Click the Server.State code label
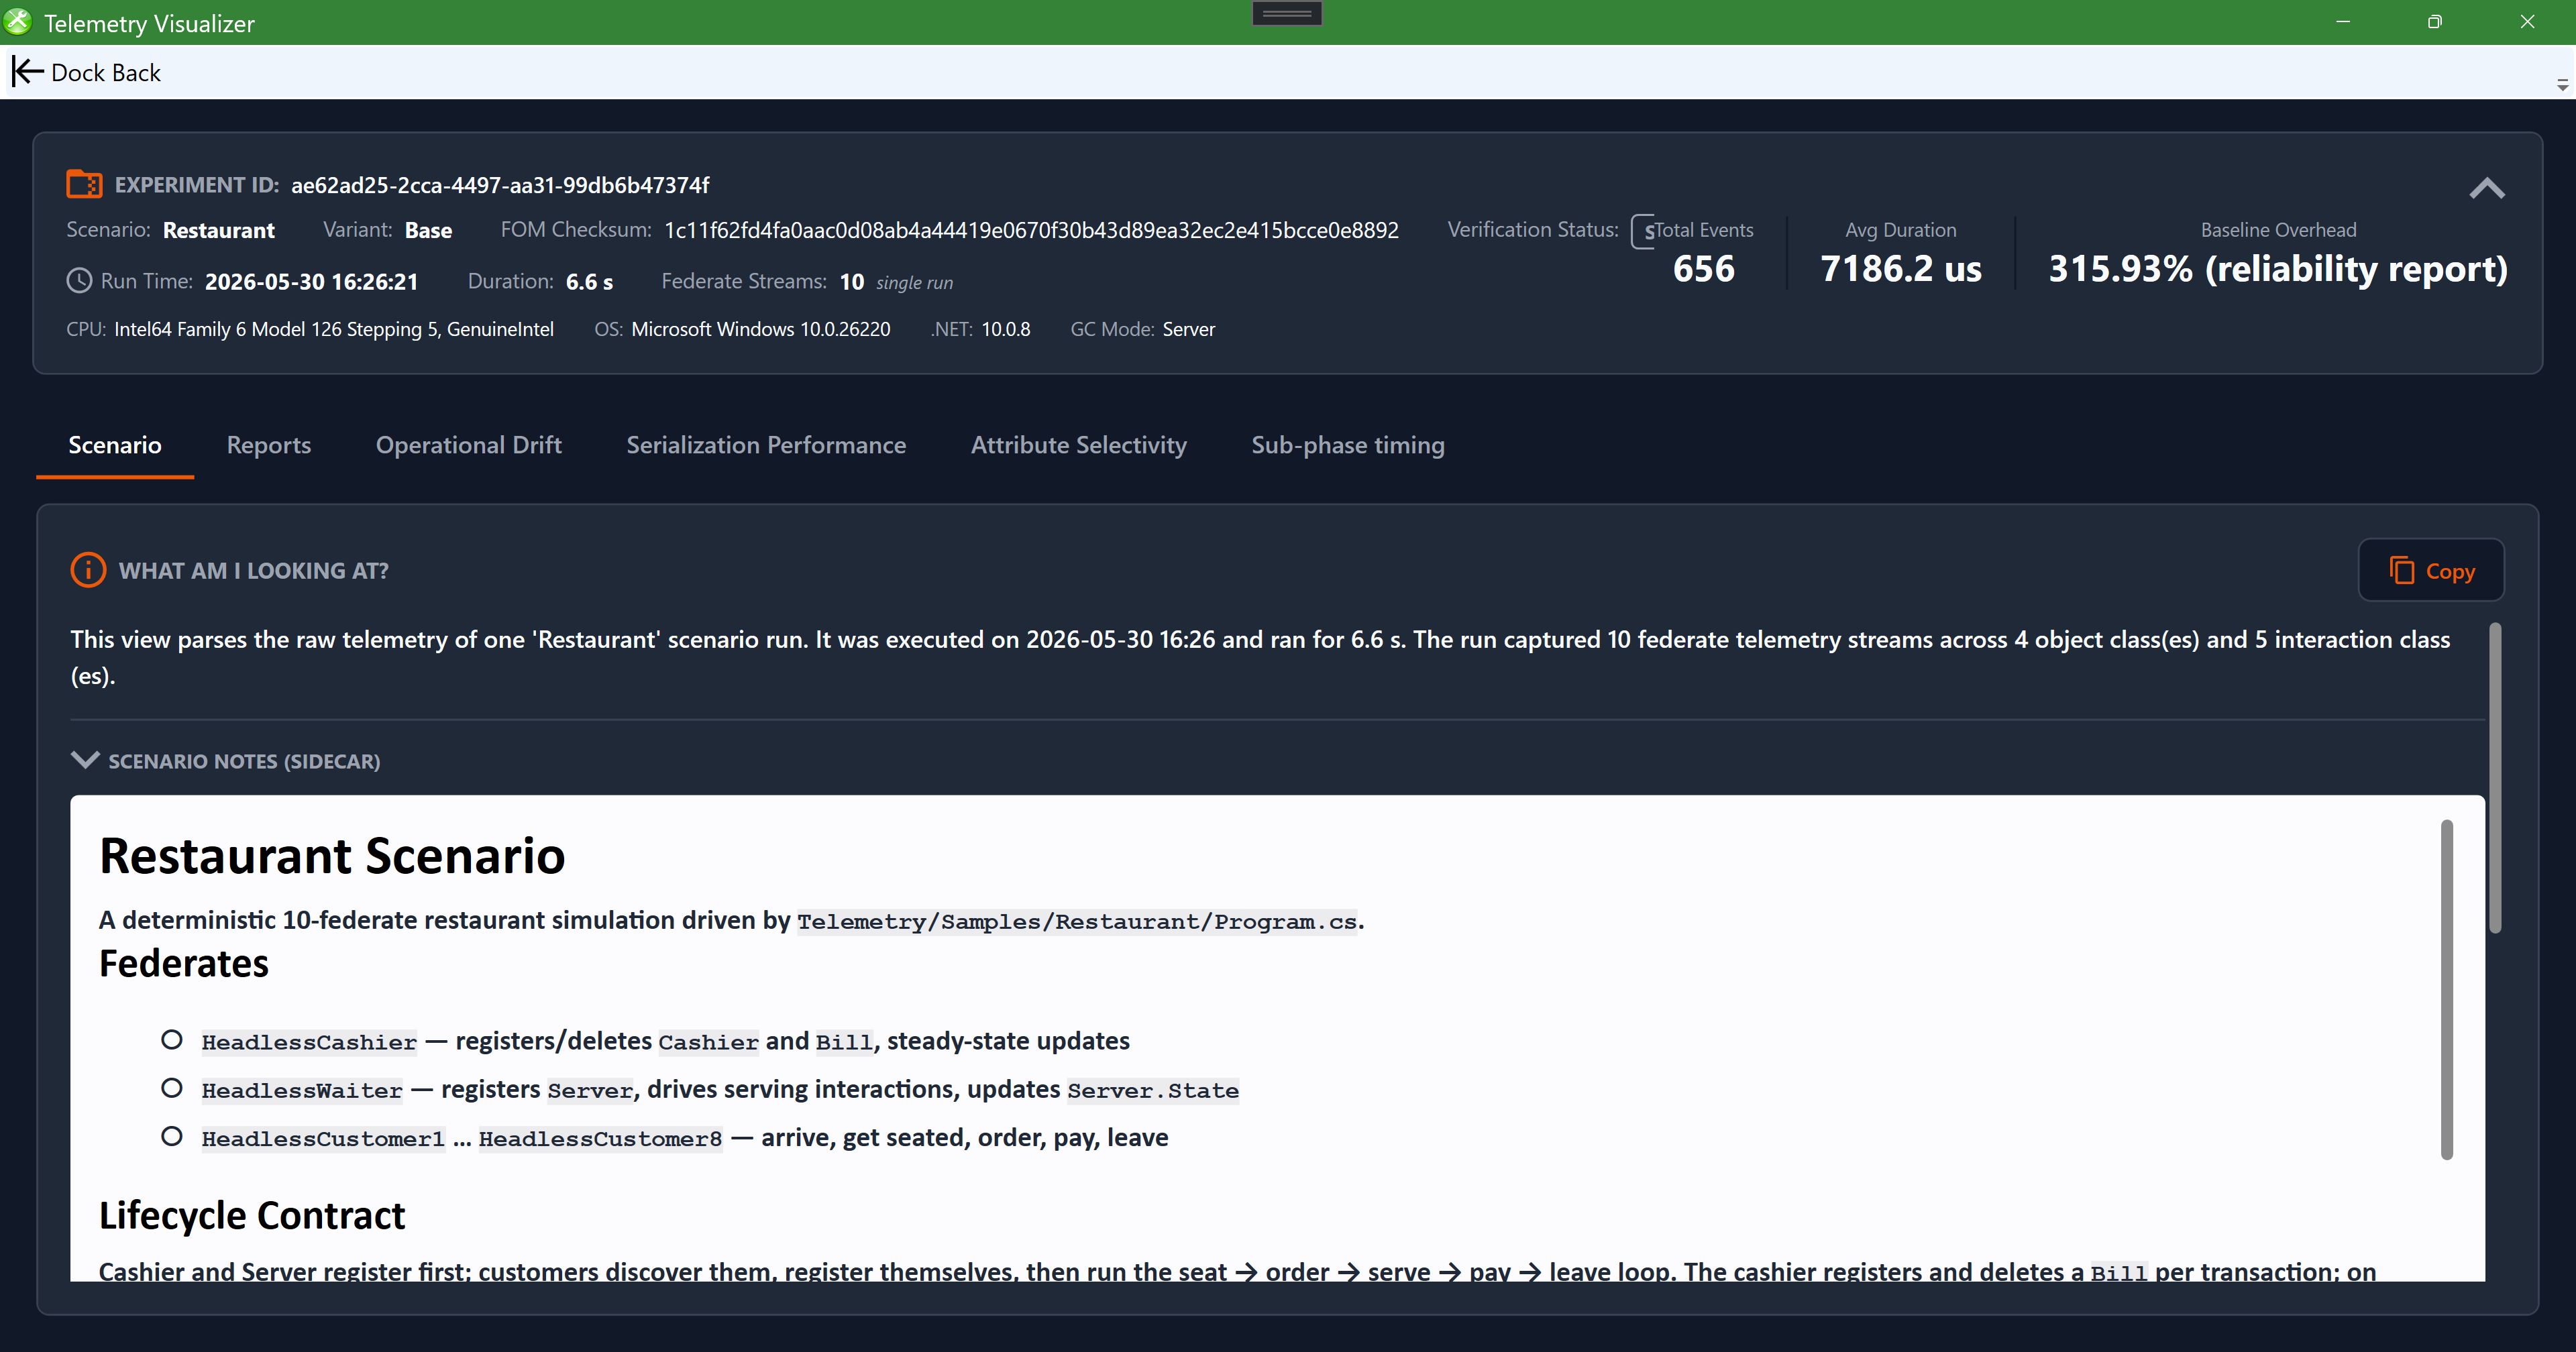Screen dimensions: 2576x1352 pyautogui.click(x=1153, y=1090)
